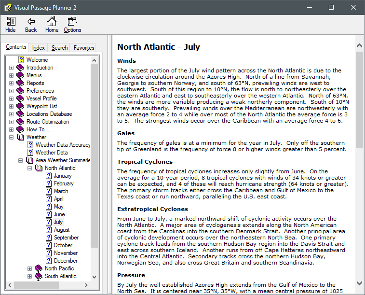Image resolution: width=365 pixels, height=295 pixels.
Task: Select the December topic in tree
Action: (x=66, y=261)
